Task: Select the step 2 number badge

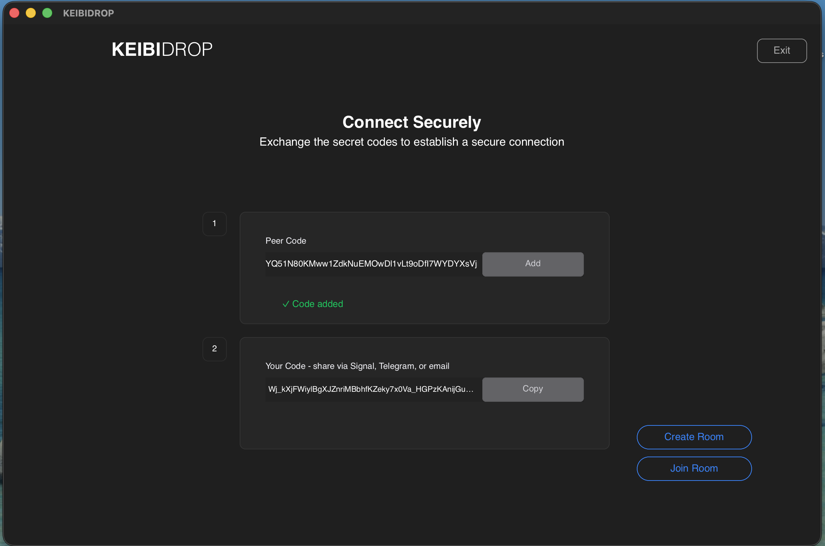Action: 215,349
